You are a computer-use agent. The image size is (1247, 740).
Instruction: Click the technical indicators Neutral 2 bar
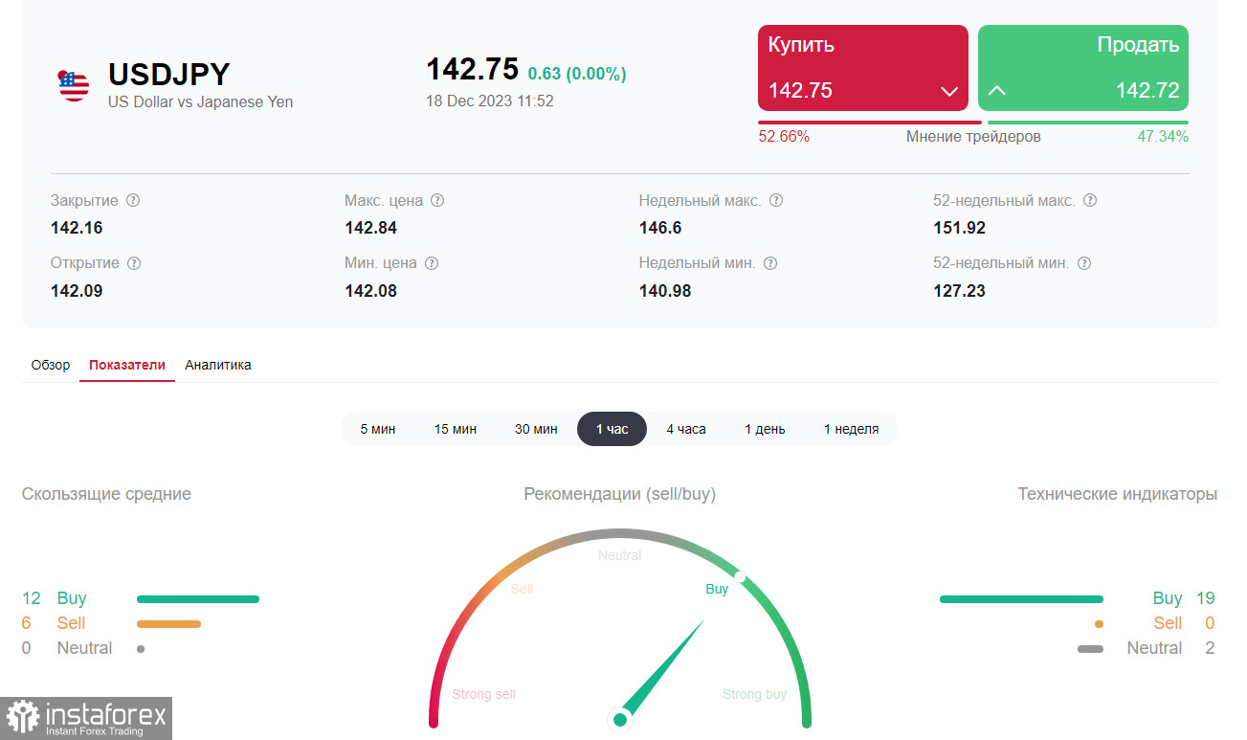click(x=1090, y=649)
